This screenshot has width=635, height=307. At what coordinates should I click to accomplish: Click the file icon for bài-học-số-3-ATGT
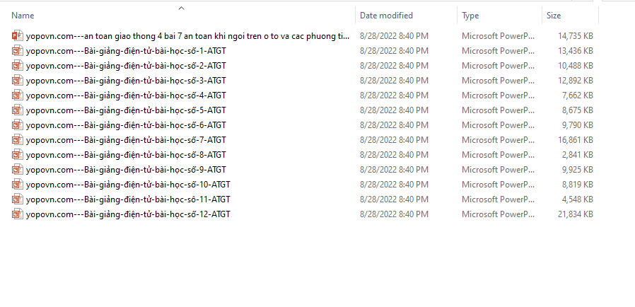tap(18, 80)
